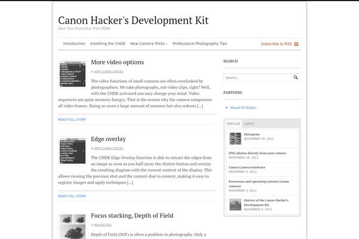Read full story of More video options

(x=72, y=119)
